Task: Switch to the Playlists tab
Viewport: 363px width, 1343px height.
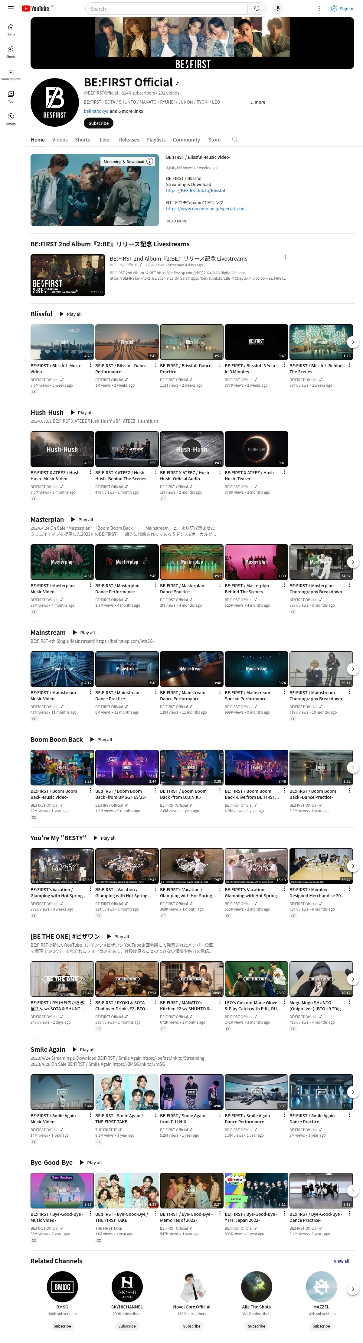Action: tap(156, 140)
